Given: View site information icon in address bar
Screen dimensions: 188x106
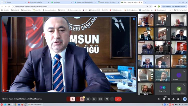Looking at the screenshot, I should 14,6.
